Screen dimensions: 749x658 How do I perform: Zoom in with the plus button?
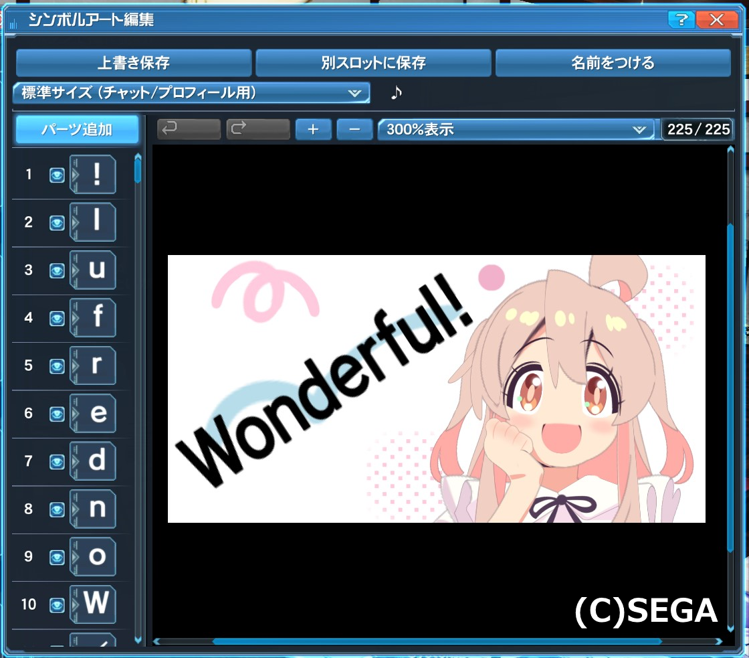(314, 129)
